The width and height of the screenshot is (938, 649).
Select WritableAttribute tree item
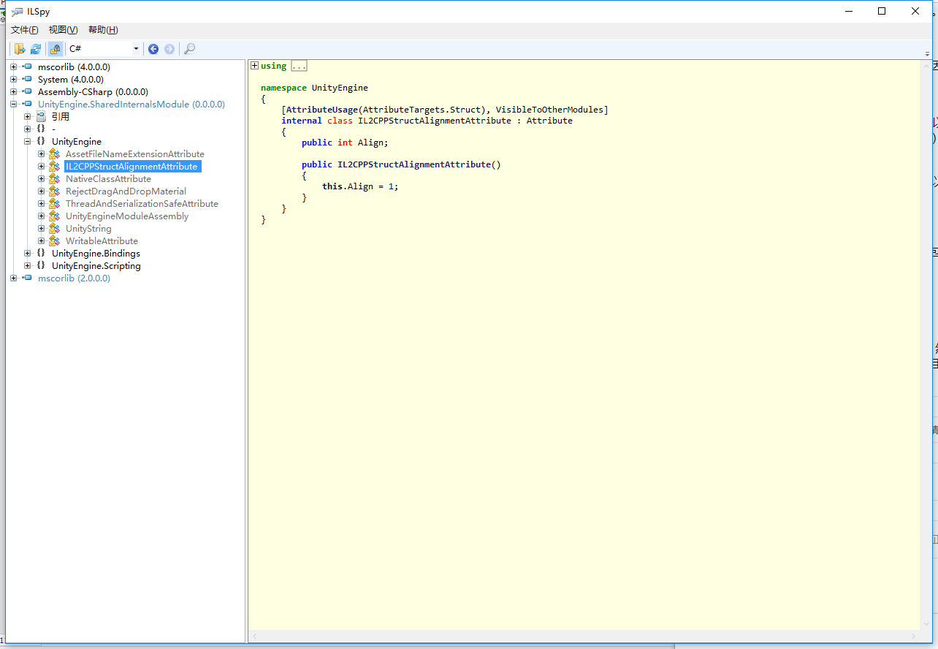pyautogui.click(x=102, y=241)
